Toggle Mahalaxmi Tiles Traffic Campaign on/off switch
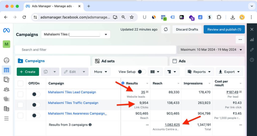The image size is (257, 136). click(36, 105)
